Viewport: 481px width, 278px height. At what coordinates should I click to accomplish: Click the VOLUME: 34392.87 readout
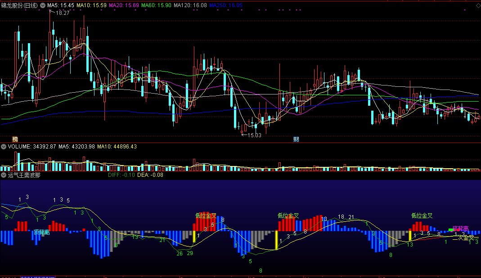click(x=32, y=147)
